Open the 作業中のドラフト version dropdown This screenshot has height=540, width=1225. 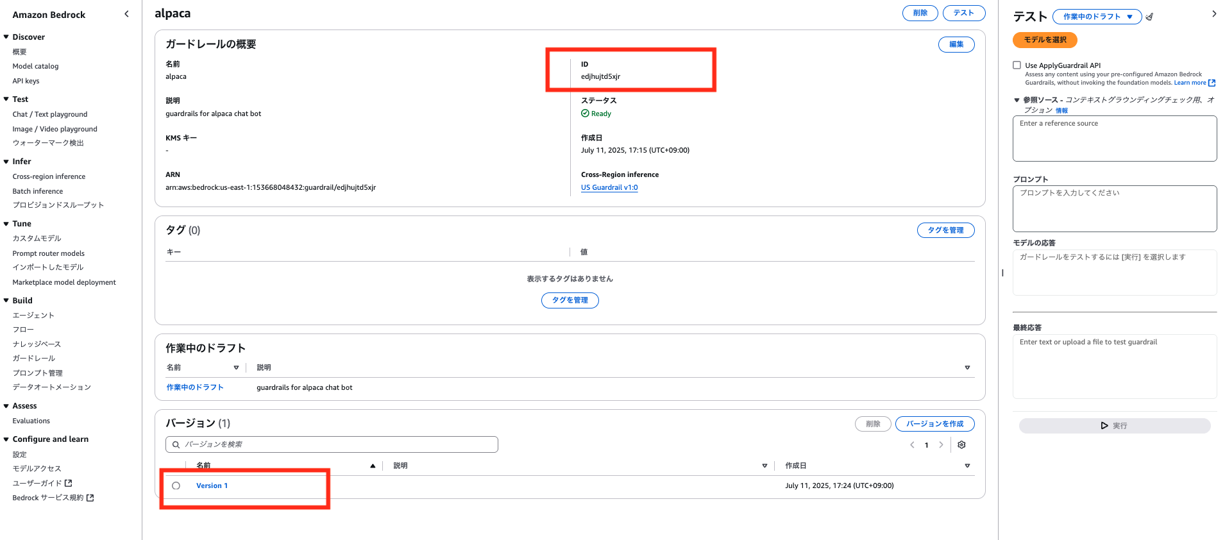[x=1097, y=17]
